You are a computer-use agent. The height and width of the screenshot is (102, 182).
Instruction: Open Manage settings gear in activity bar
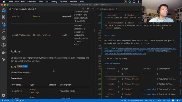[x=4, y=95]
